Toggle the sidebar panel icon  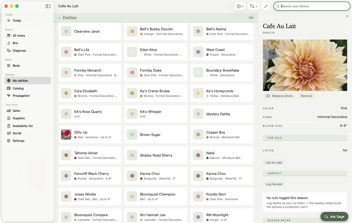pos(48,6)
